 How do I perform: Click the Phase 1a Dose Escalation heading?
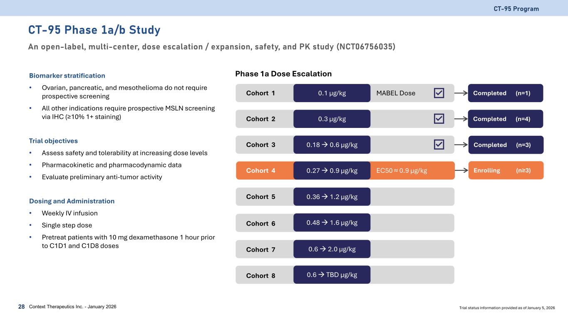[283, 74]
